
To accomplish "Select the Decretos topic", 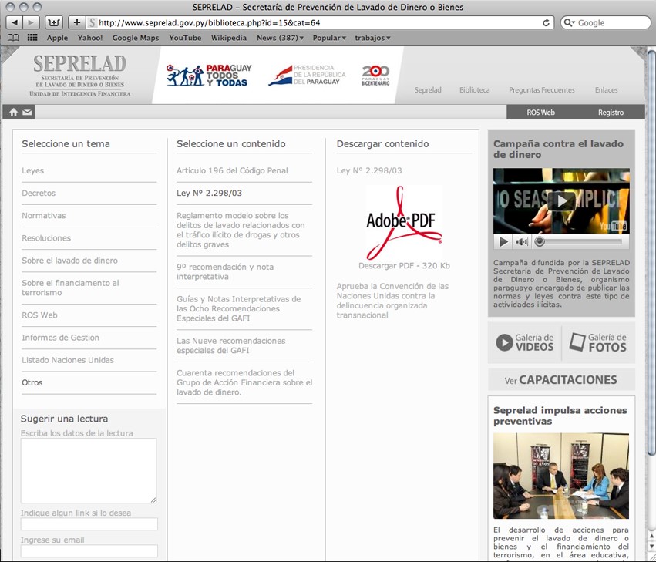I will point(39,194).
